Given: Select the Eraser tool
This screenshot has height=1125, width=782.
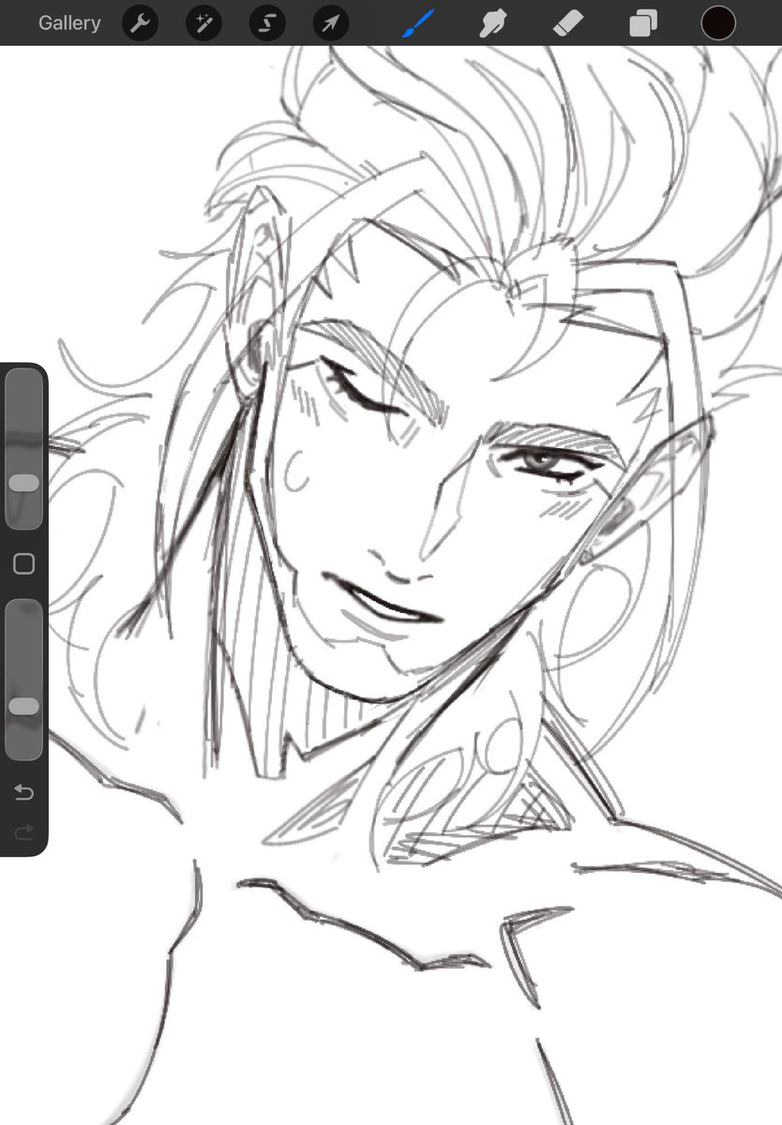Looking at the screenshot, I should click(568, 22).
